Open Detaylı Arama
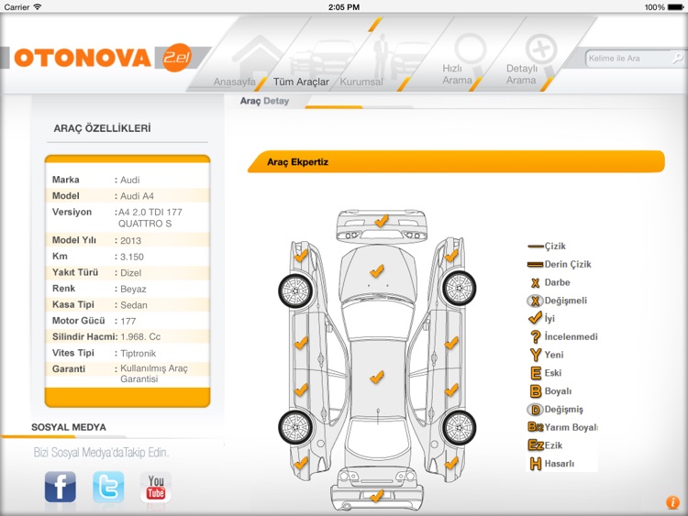The width and height of the screenshot is (688, 516). coord(521,74)
